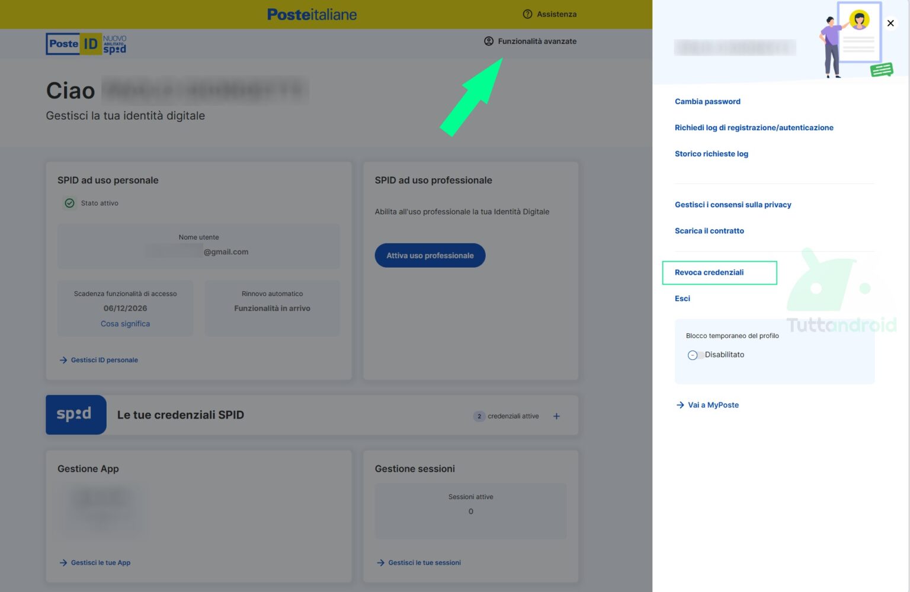The image size is (910, 592).
Task: Click the Gestione sessioni heading
Action: [415, 469]
